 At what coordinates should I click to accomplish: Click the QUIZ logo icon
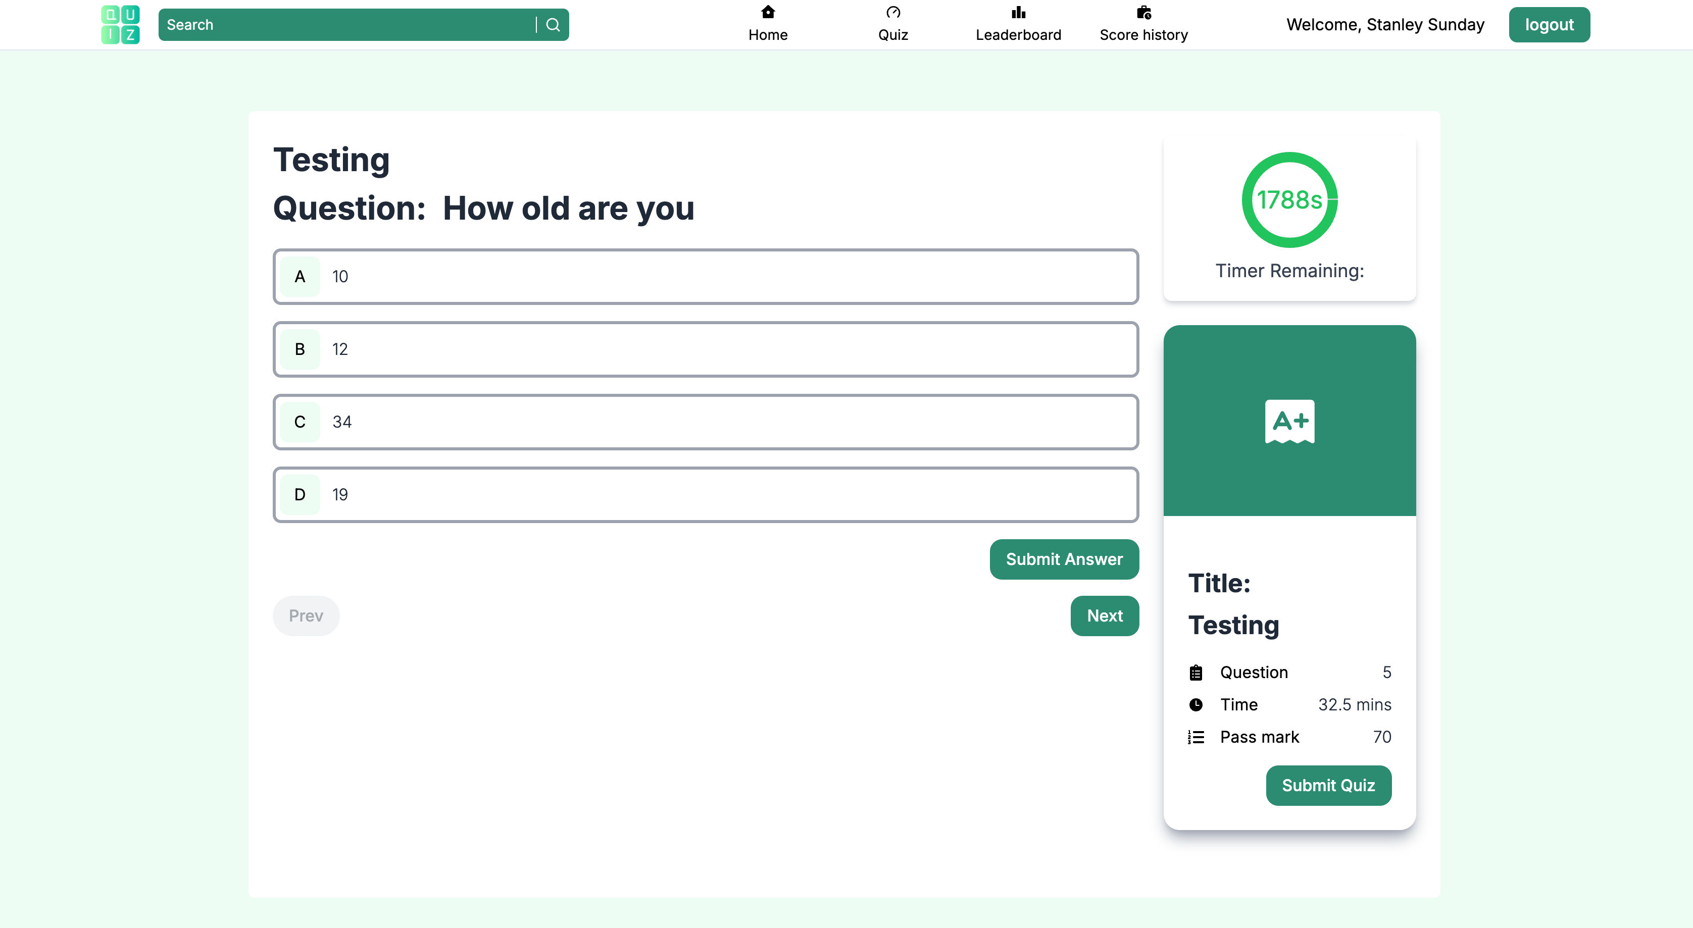point(120,24)
